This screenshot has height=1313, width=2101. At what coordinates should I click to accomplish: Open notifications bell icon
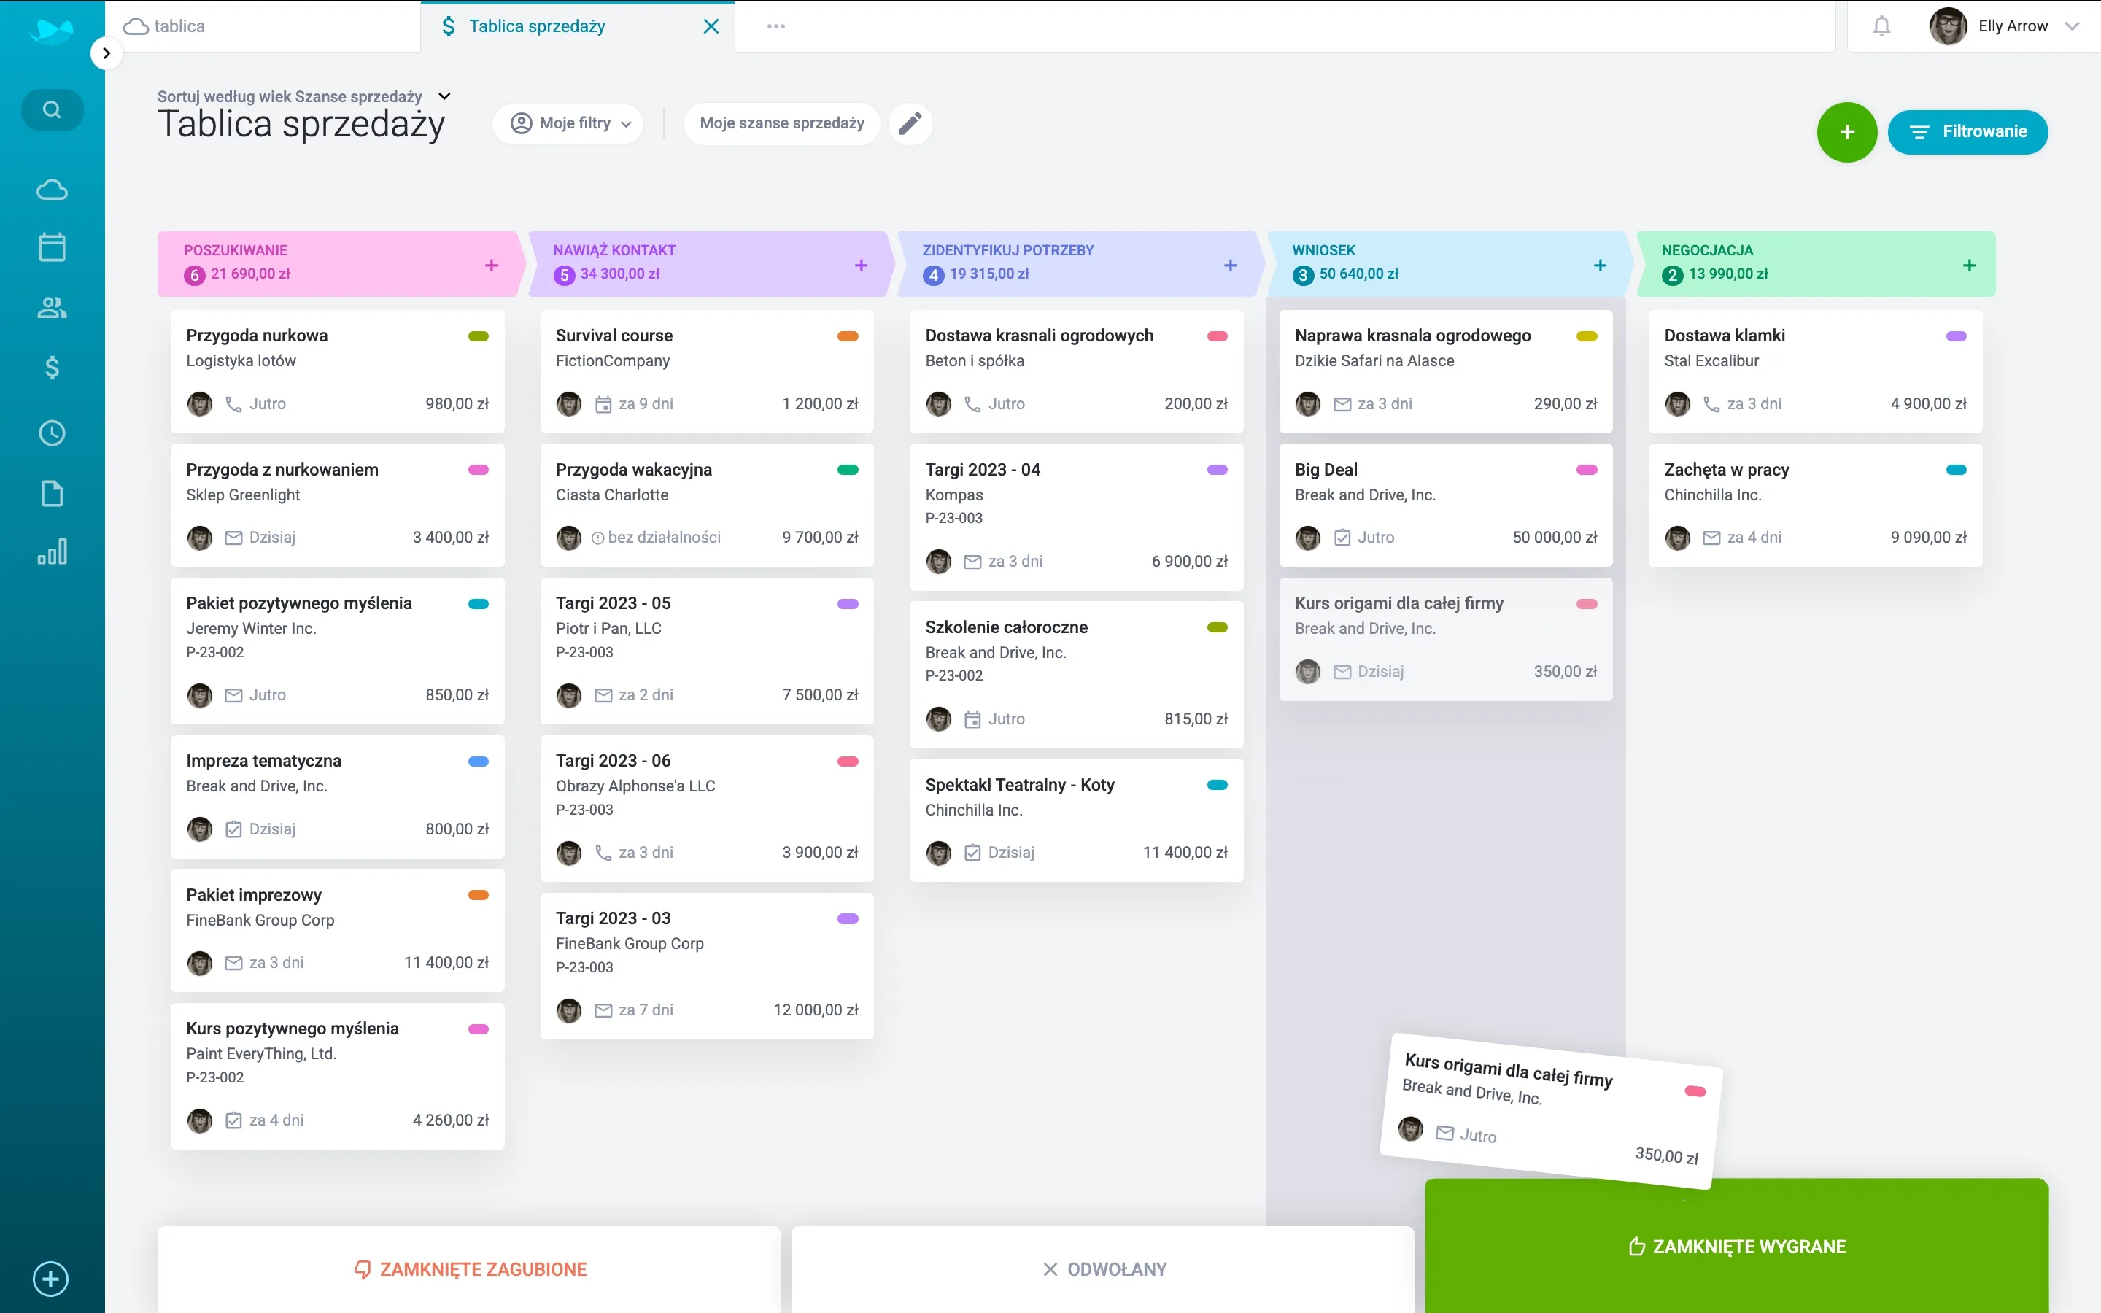[1881, 26]
